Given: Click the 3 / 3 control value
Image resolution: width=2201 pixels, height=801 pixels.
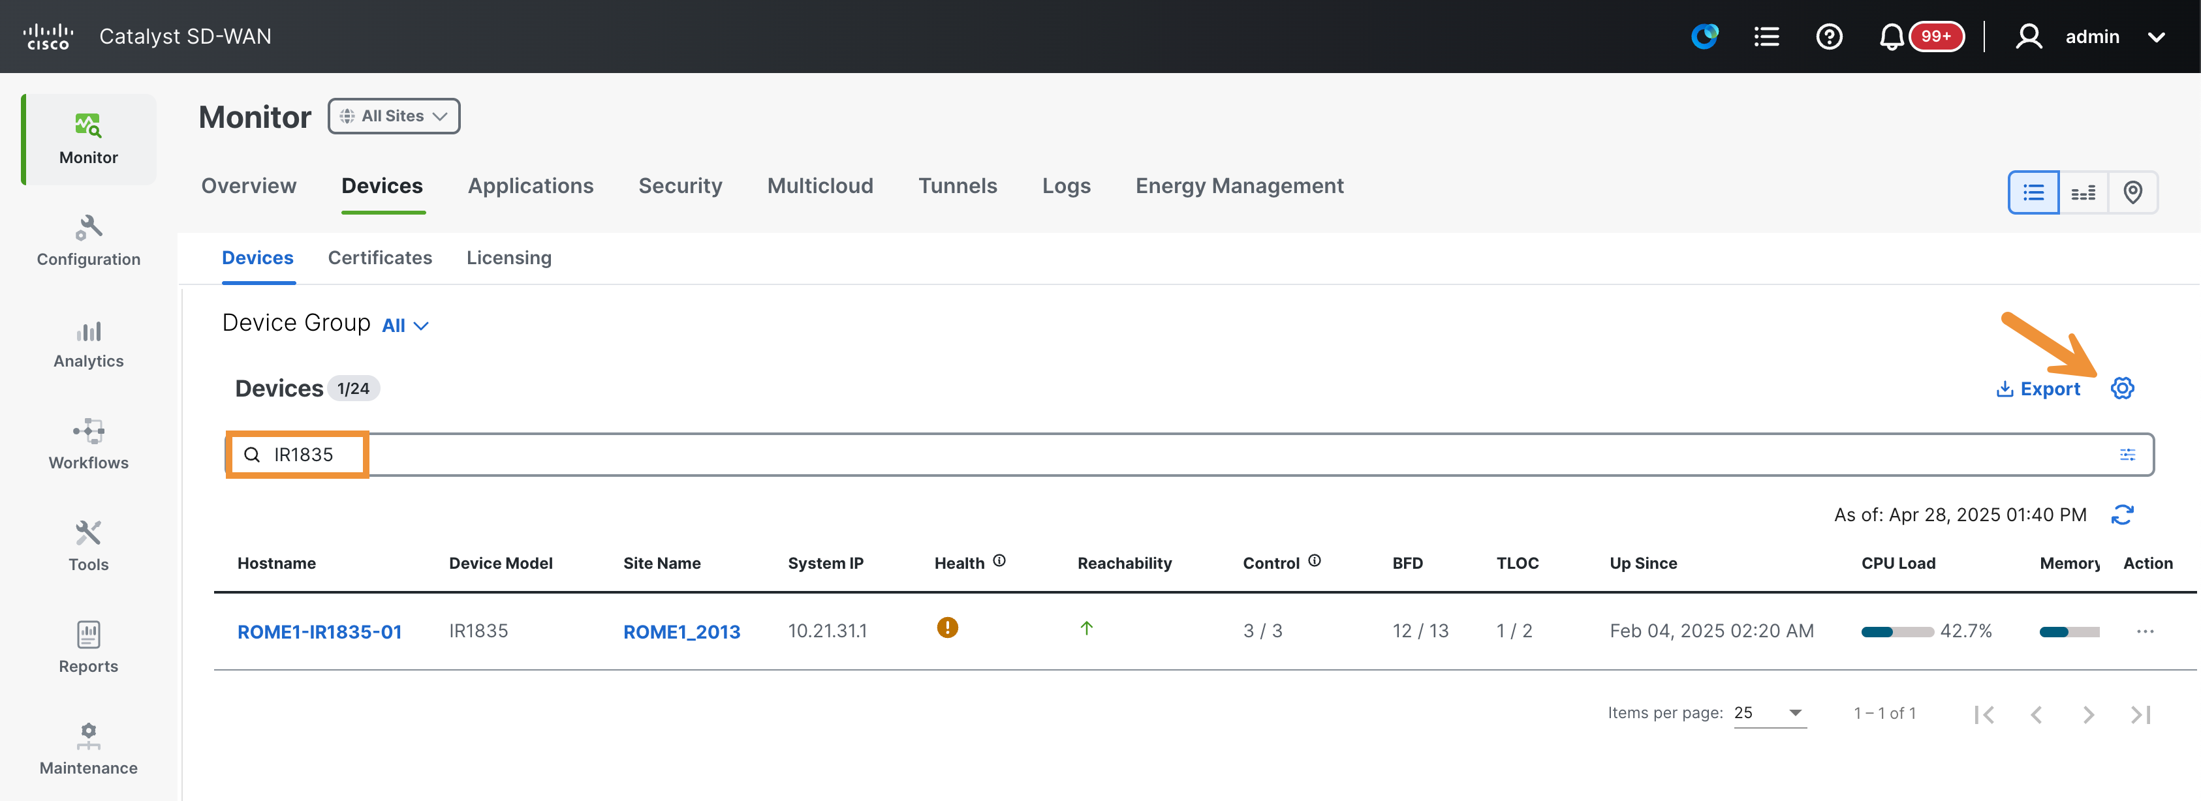Looking at the screenshot, I should pos(1262,631).
